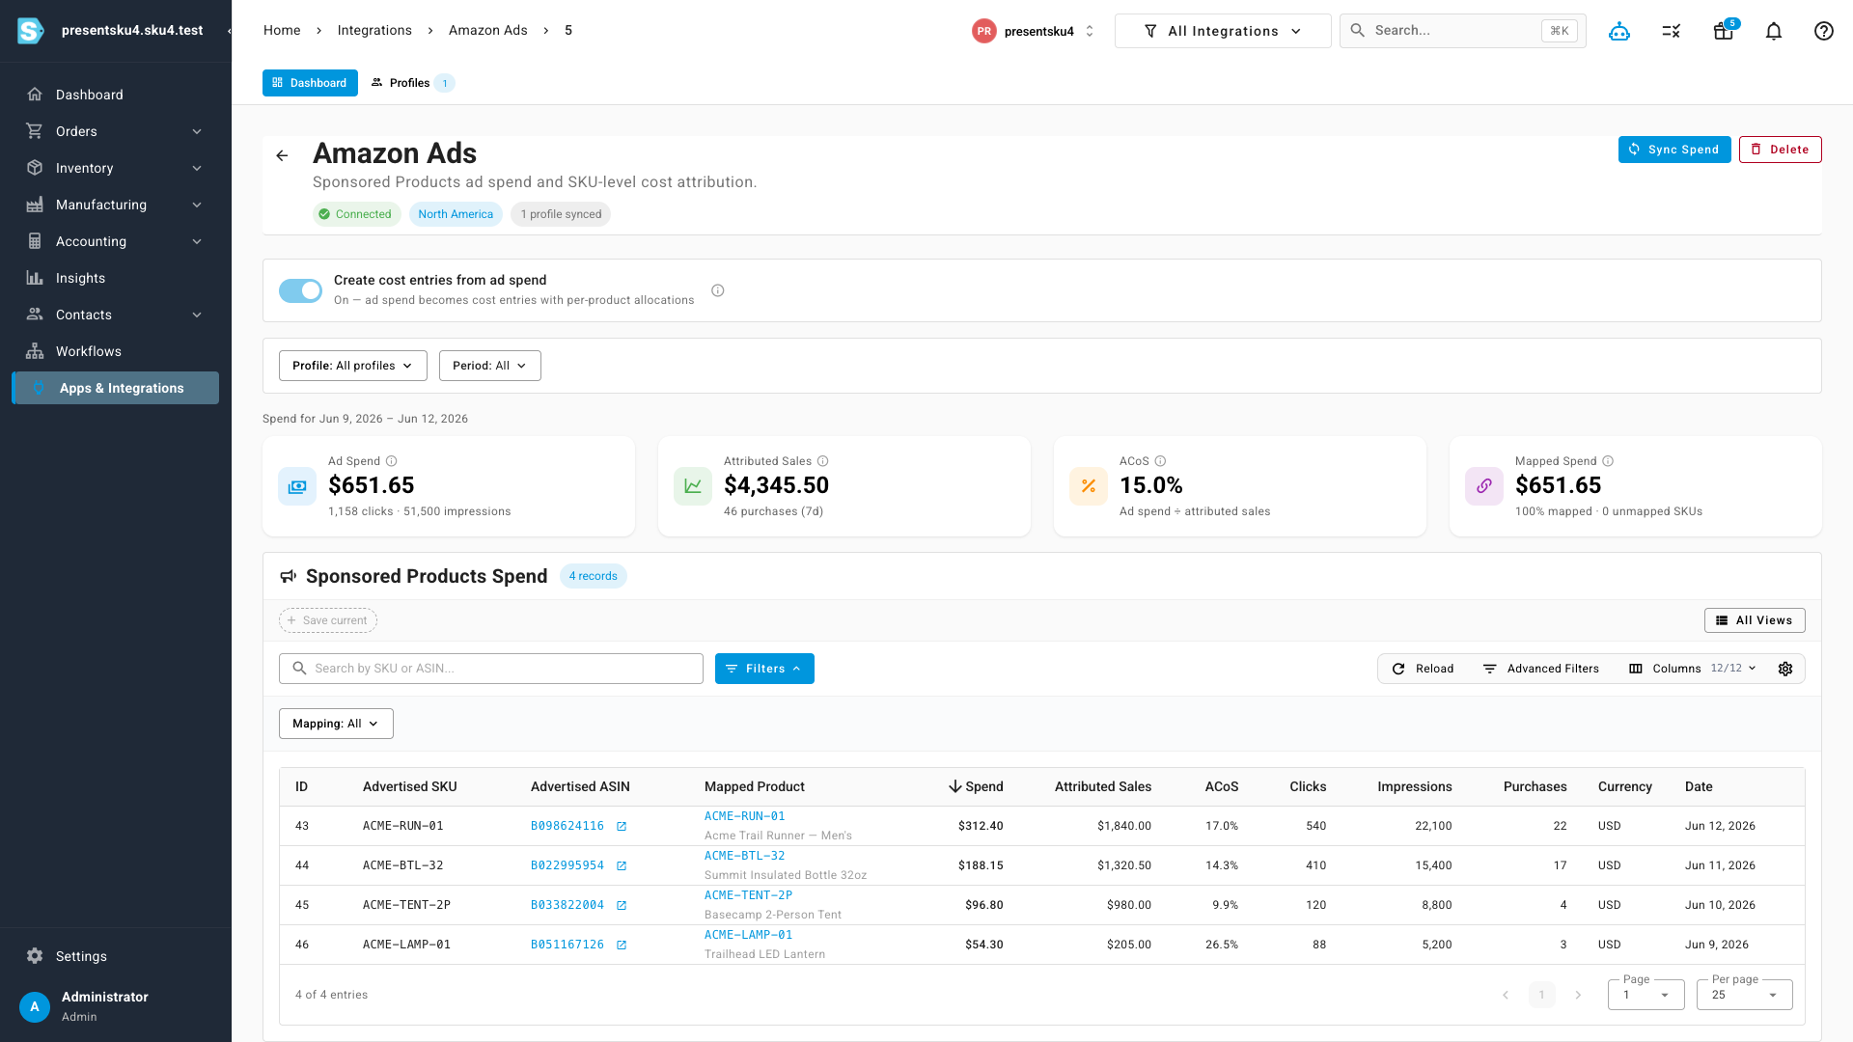The width and height of the screenshot is (1853, 1042).
Task: Open the AI assistant robot icon
Action: point(1619,31)
